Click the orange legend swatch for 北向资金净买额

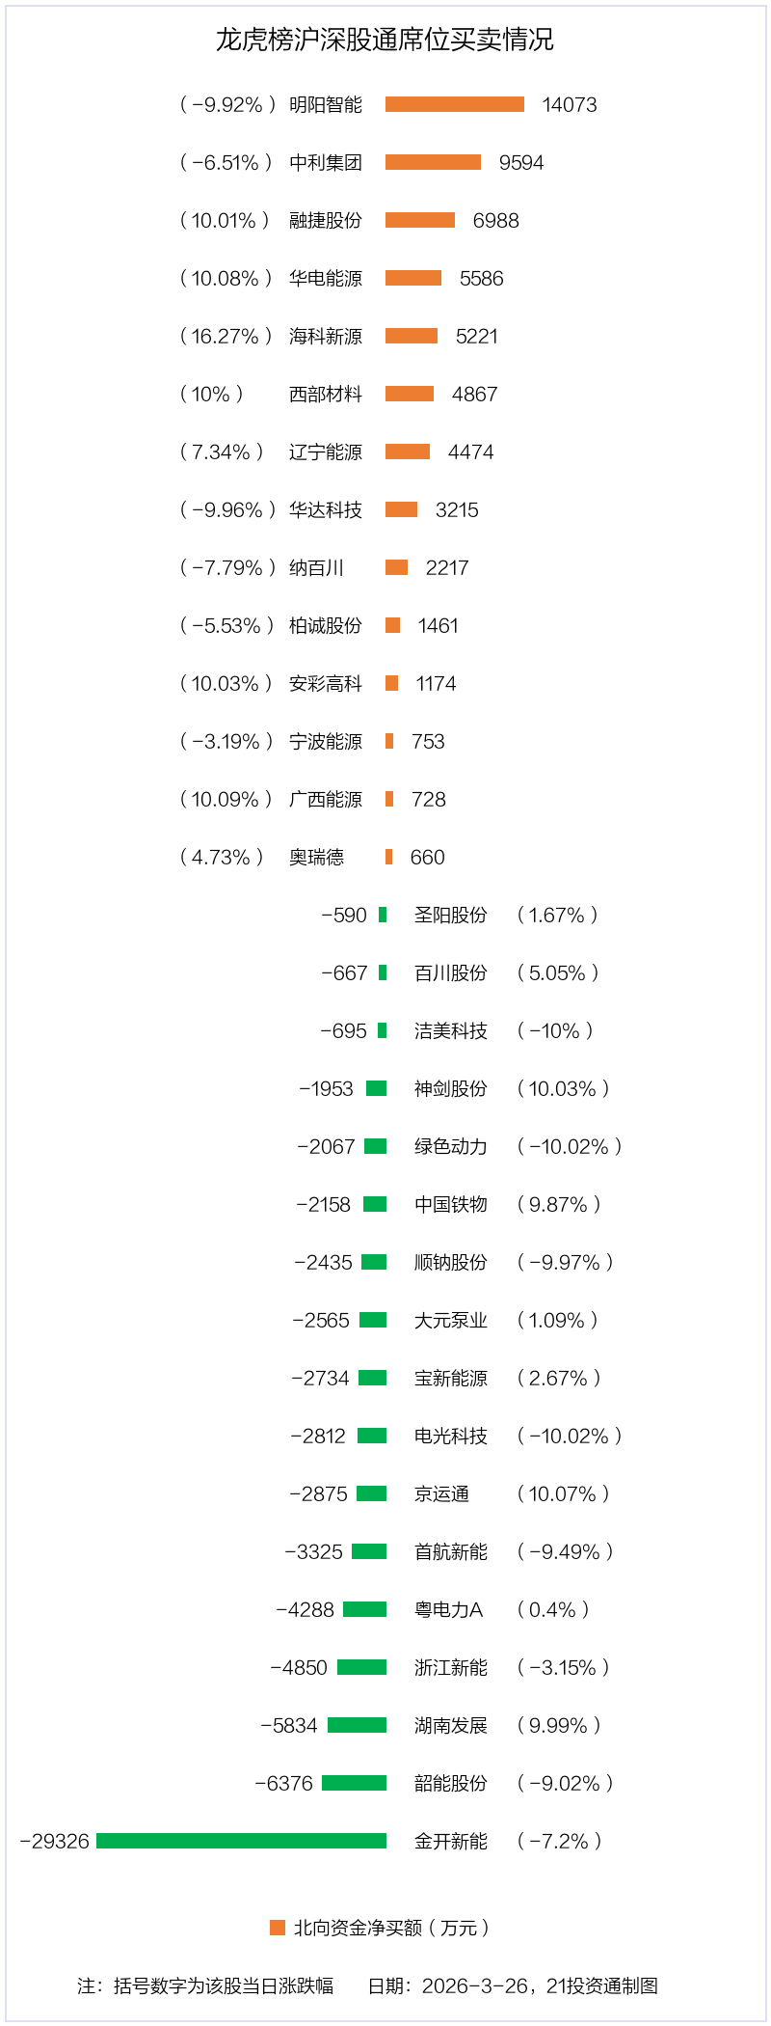point(278,1928)
